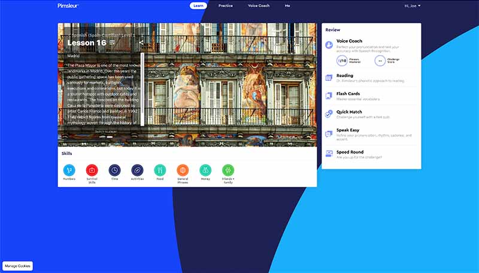The width and height of the screenshot is (479, 273).
Task: Click the Manage Cookies button
Action: tap(17, 266)
